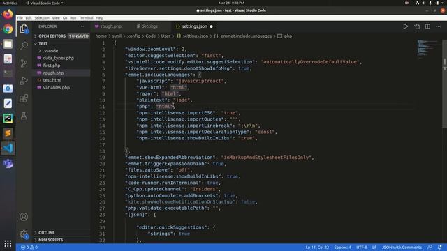Click the User folder in breadcrumb

point(166,36)
